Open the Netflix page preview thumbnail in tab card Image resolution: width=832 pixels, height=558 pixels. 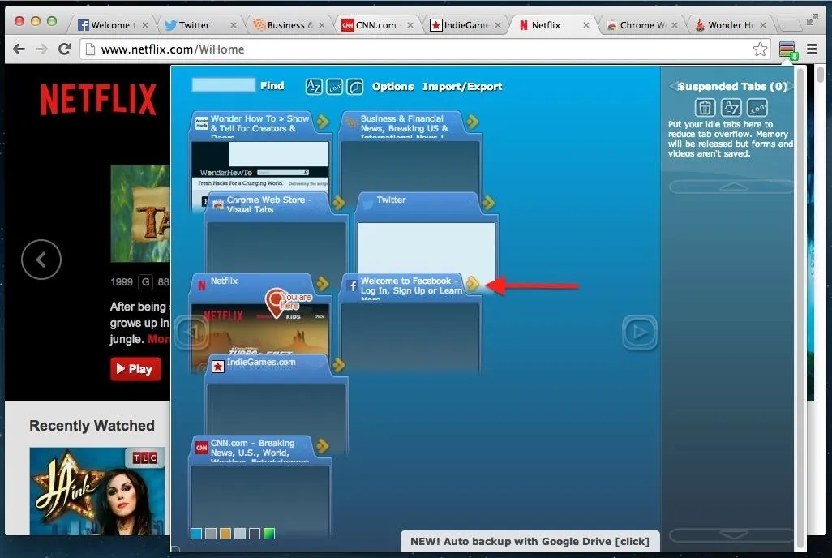tap(260, 329)
